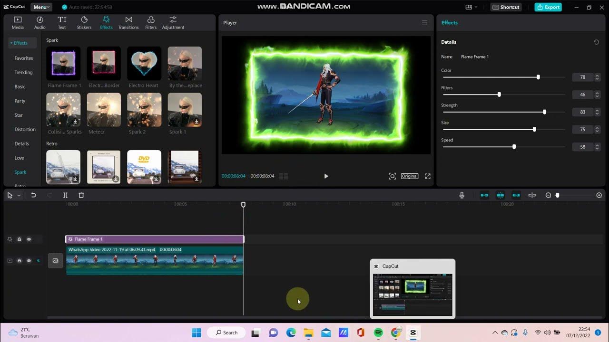Image resolution: width=609 pixels, height=342 pixels.
Task: Select the Flame Frame 1 timeline clip
Action: (155, 239)
